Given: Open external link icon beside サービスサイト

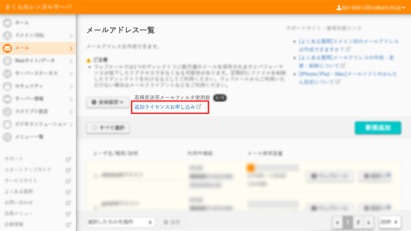Looking at the screenshot, I should (x=68, y=181).
